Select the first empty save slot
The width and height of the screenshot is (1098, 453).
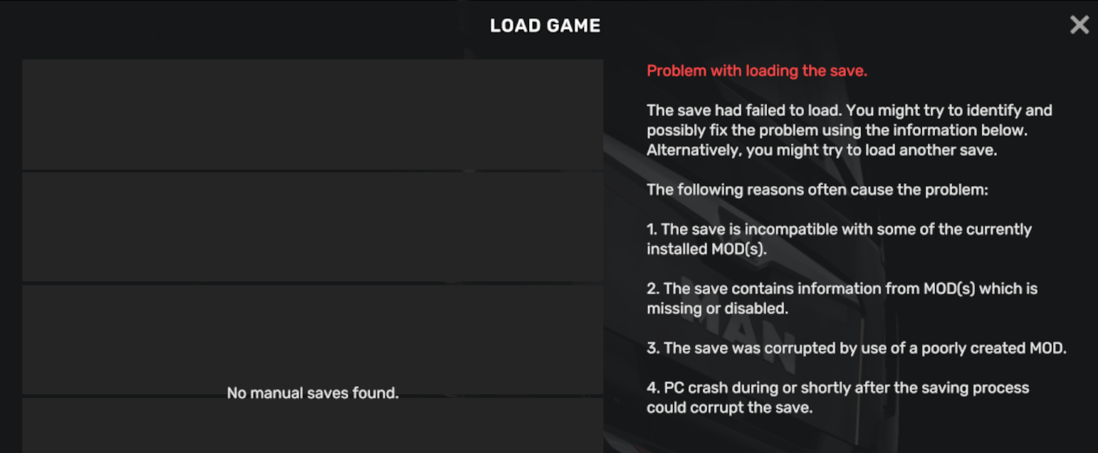[313, 114]
